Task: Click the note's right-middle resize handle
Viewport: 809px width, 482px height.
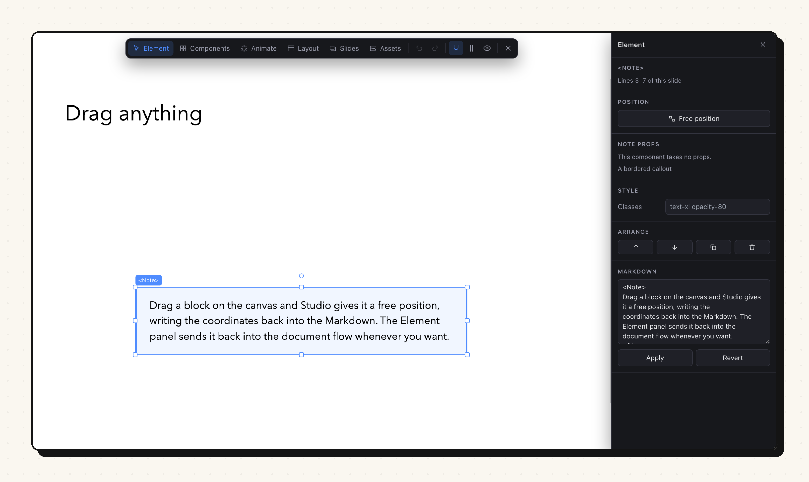Action: [467, 321]
